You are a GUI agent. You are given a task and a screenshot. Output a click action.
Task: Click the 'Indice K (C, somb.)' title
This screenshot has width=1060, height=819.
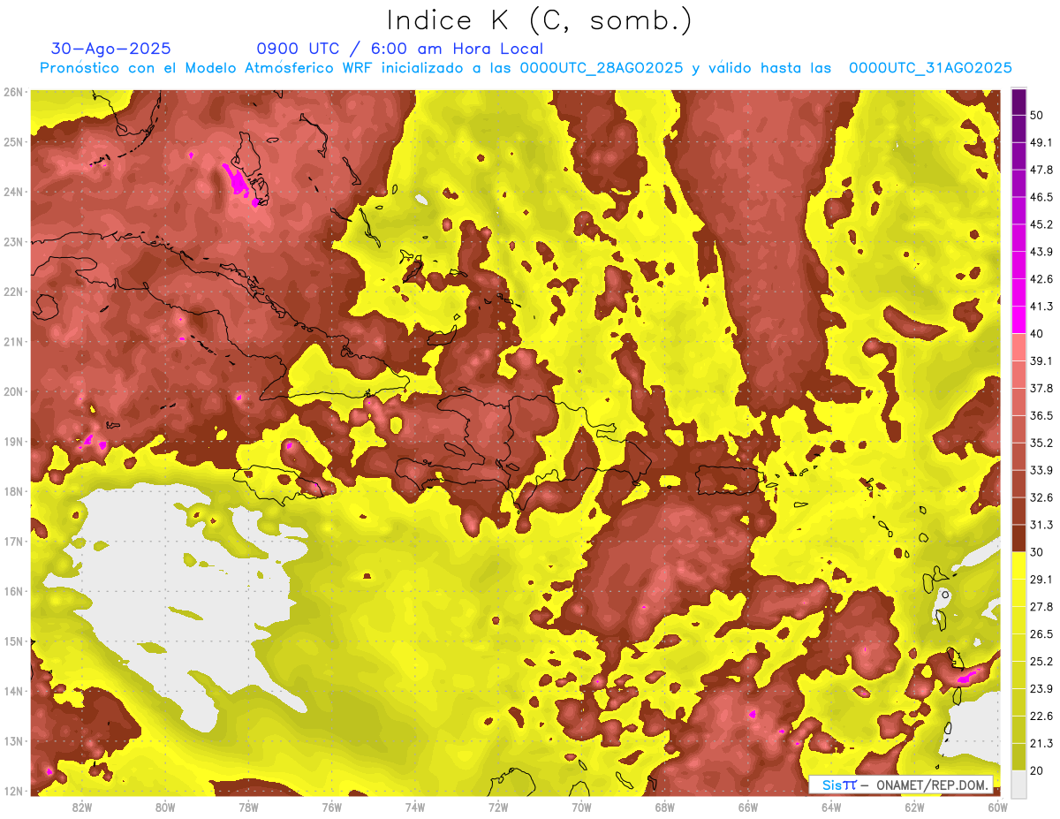pyautogui.click(x=539, y=20)
